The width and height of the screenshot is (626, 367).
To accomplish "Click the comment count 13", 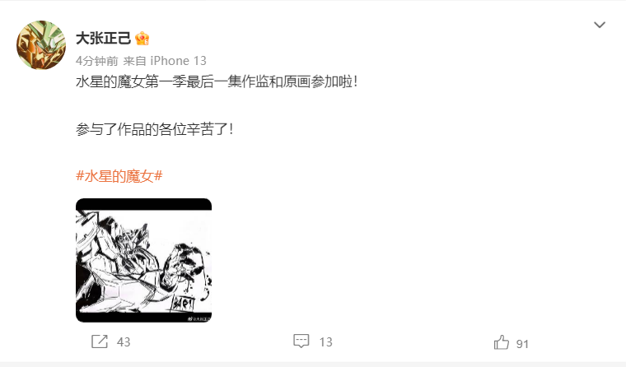I will click(326, 341).
